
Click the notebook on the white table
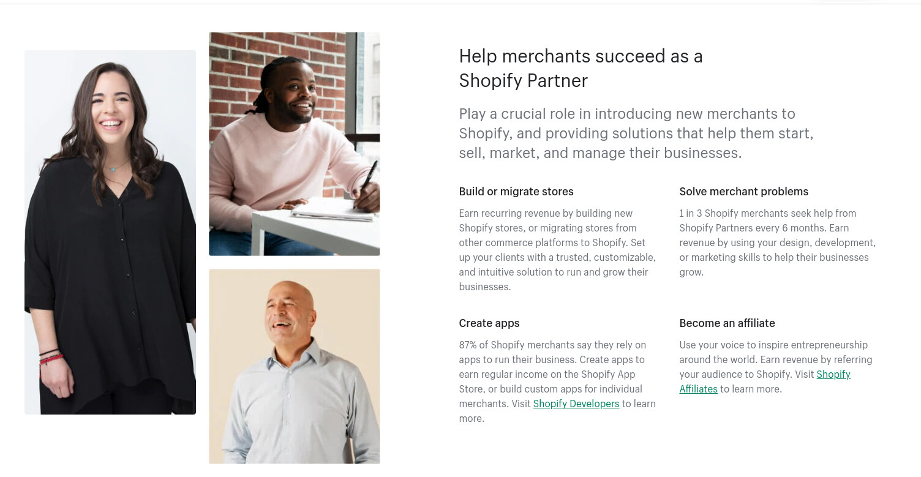pos(334,212)
